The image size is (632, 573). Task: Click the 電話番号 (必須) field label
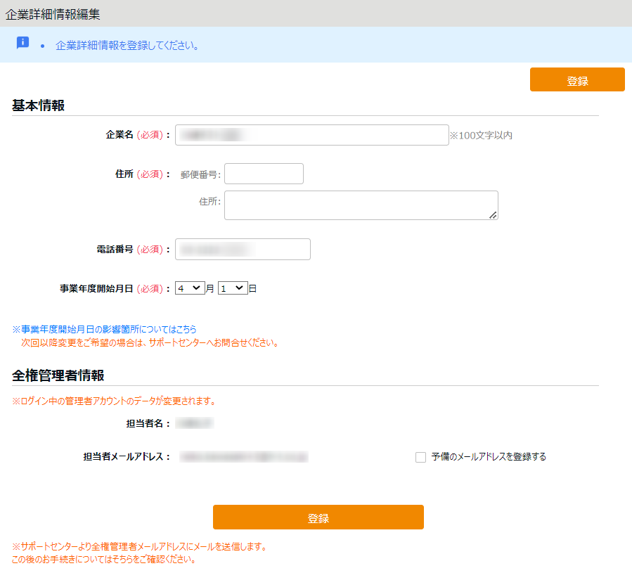pyautogui.click(x=133, y=250)
